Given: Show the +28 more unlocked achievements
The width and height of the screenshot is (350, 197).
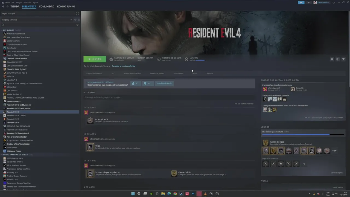Looking at the screenshot, I should [334, 150].
